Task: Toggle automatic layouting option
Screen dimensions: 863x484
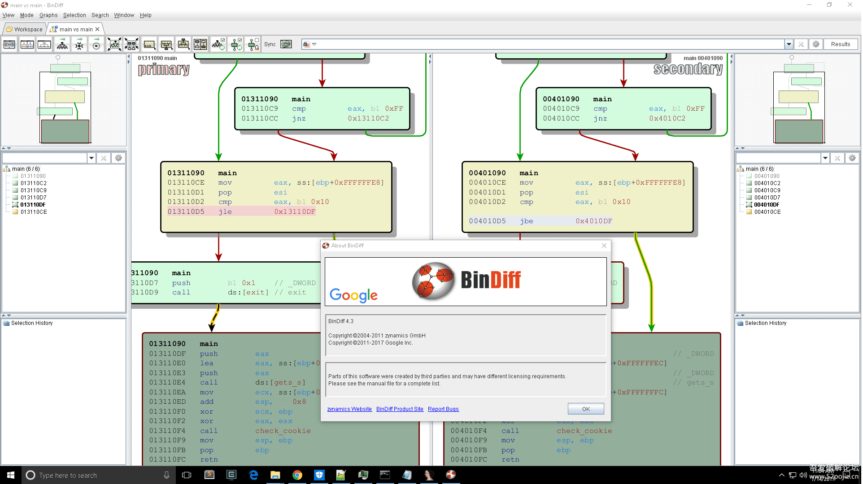Action: [218, 44]
